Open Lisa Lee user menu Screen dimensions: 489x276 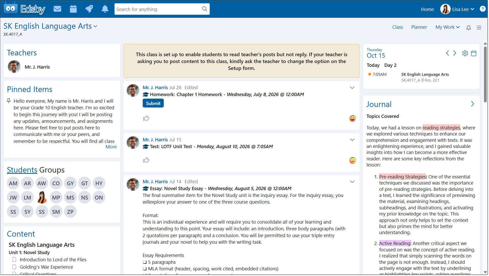pyautogui.click(x=457, y=9)
